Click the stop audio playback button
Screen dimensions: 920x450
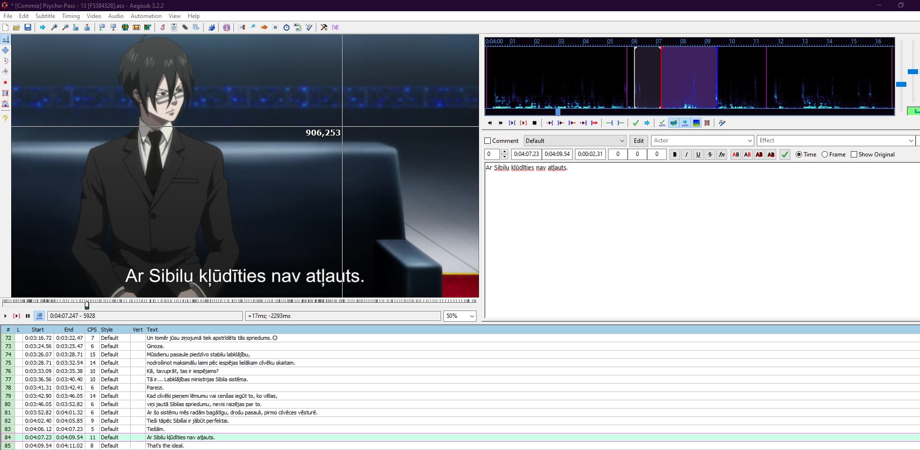coord(535,123)
